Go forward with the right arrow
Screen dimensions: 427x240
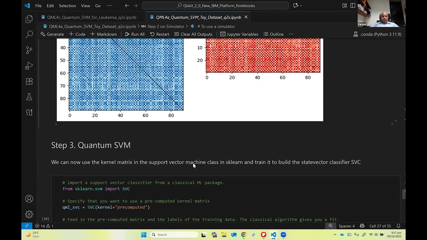(135, 6)
